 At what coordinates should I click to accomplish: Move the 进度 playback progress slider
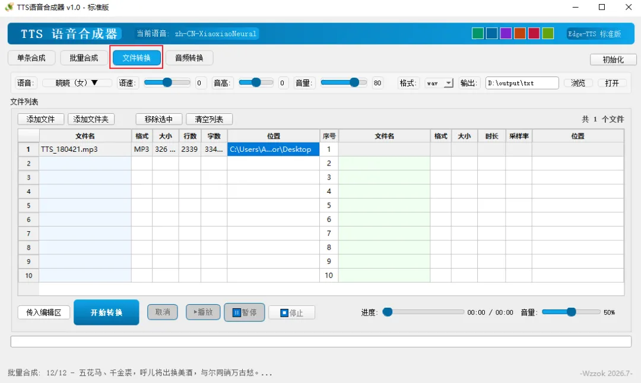coord(423,312)
